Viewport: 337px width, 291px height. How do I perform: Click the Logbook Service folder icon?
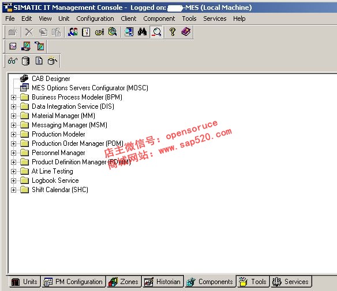click(x=24, y=181)
